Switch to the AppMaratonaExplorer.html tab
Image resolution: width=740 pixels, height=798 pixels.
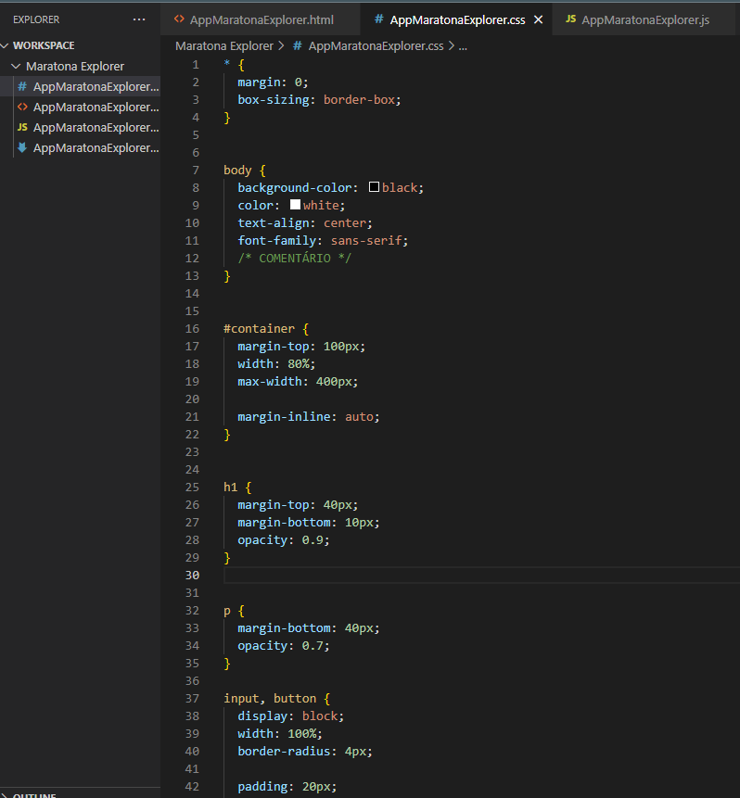point(266,19)
